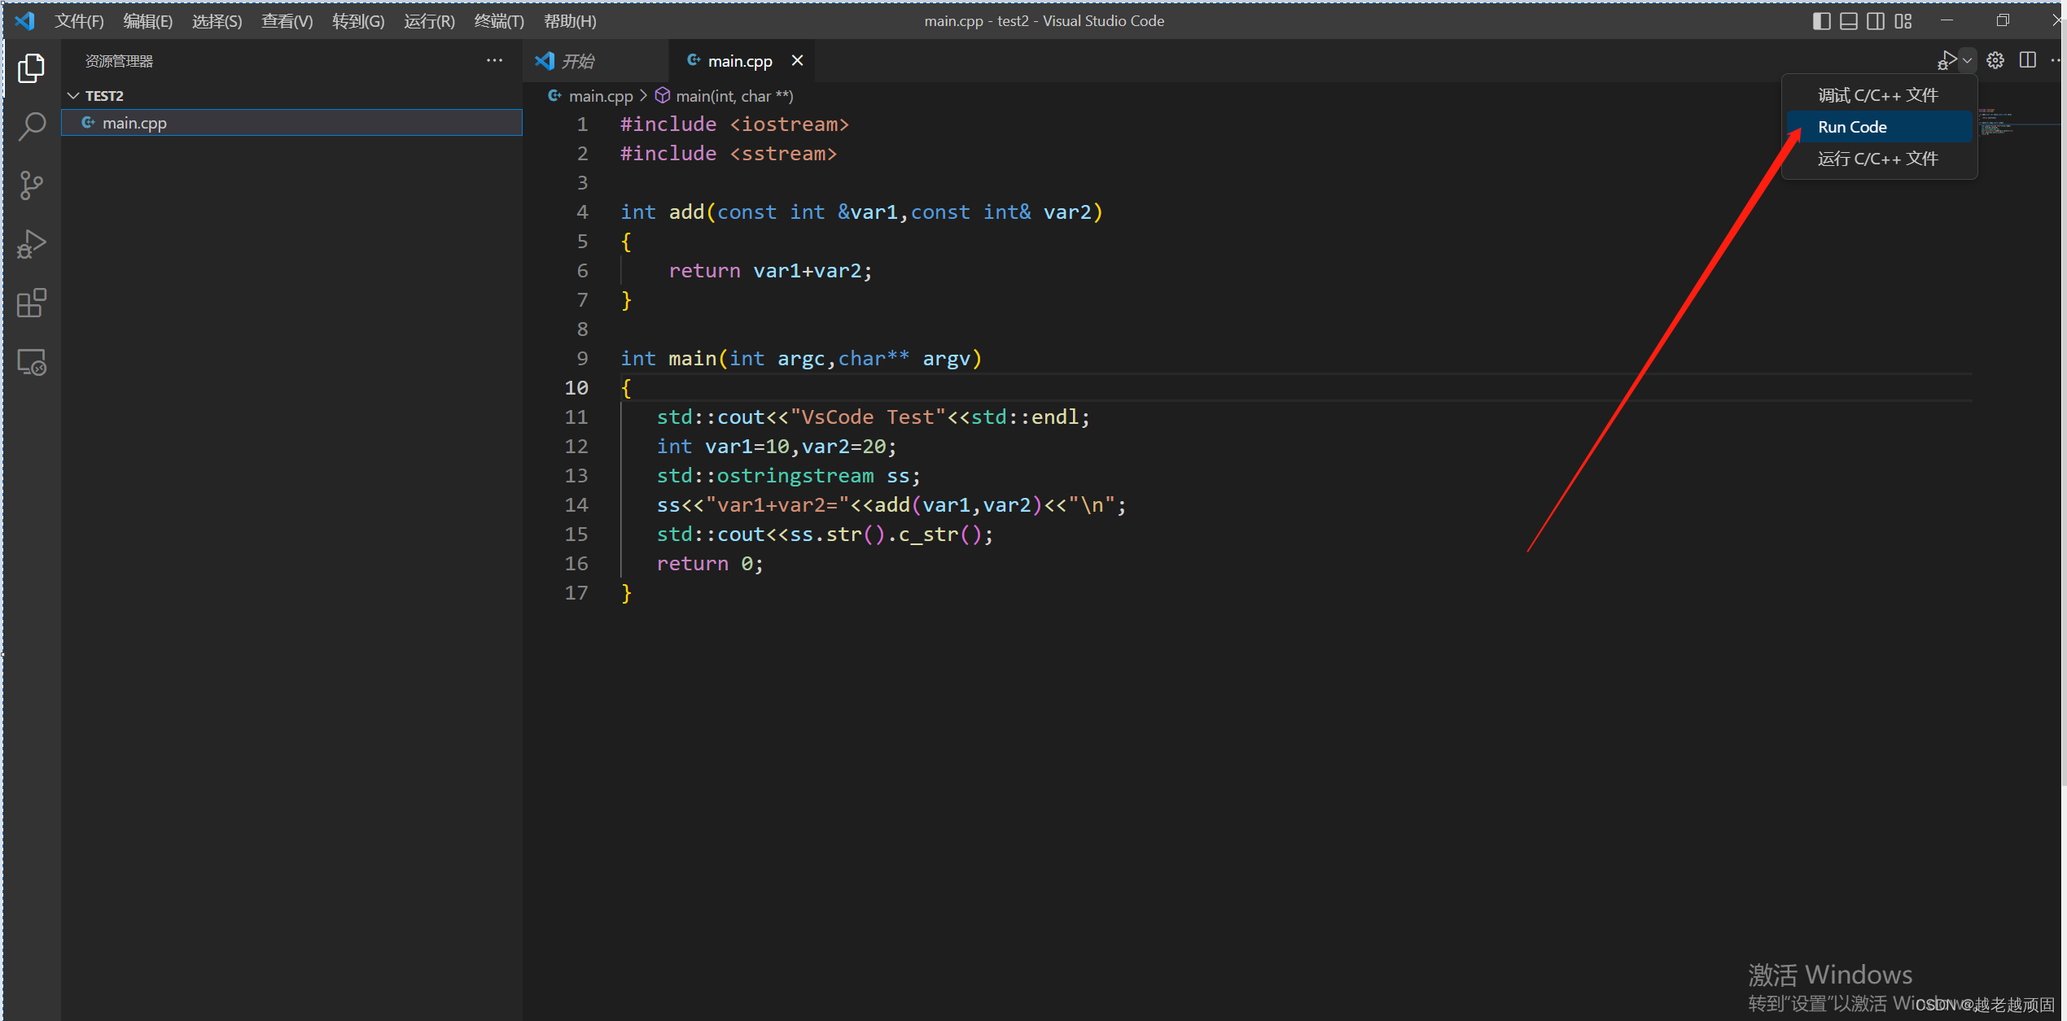Screen dimensions: 2067x1021
Task: Open the 终端(T) menu
Action: (499, 21)
